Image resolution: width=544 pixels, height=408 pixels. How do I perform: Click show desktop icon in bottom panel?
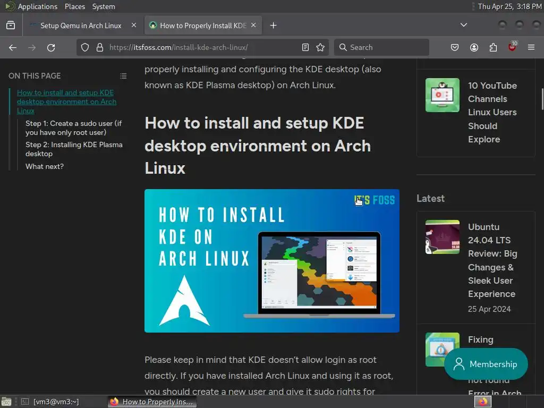[6, 402]
